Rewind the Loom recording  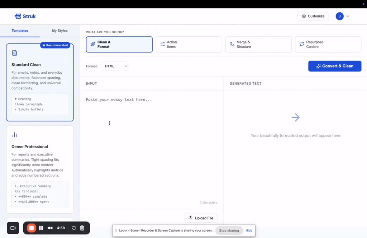tap(50, 228)
